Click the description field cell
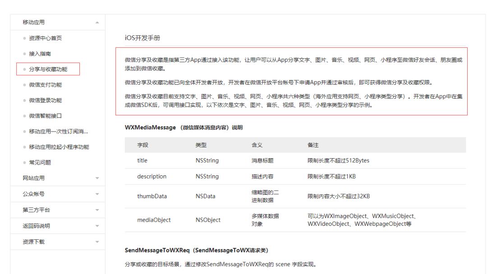487x274 pixels. pos(152,176)
